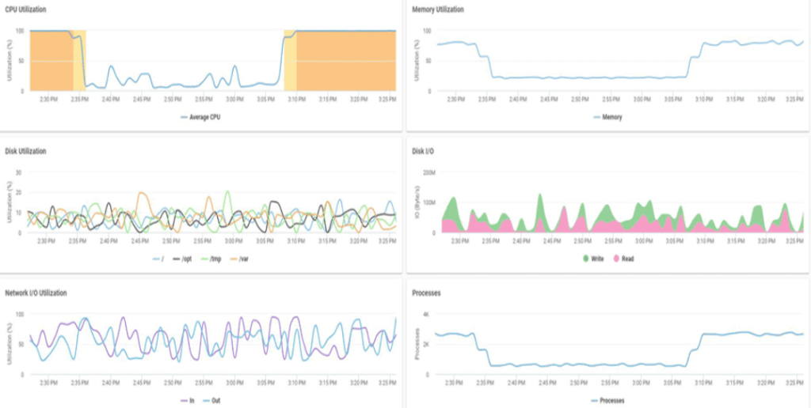
Task: Expand the Network I/O Utilization panel title
Action: click(x=36, y=293)
